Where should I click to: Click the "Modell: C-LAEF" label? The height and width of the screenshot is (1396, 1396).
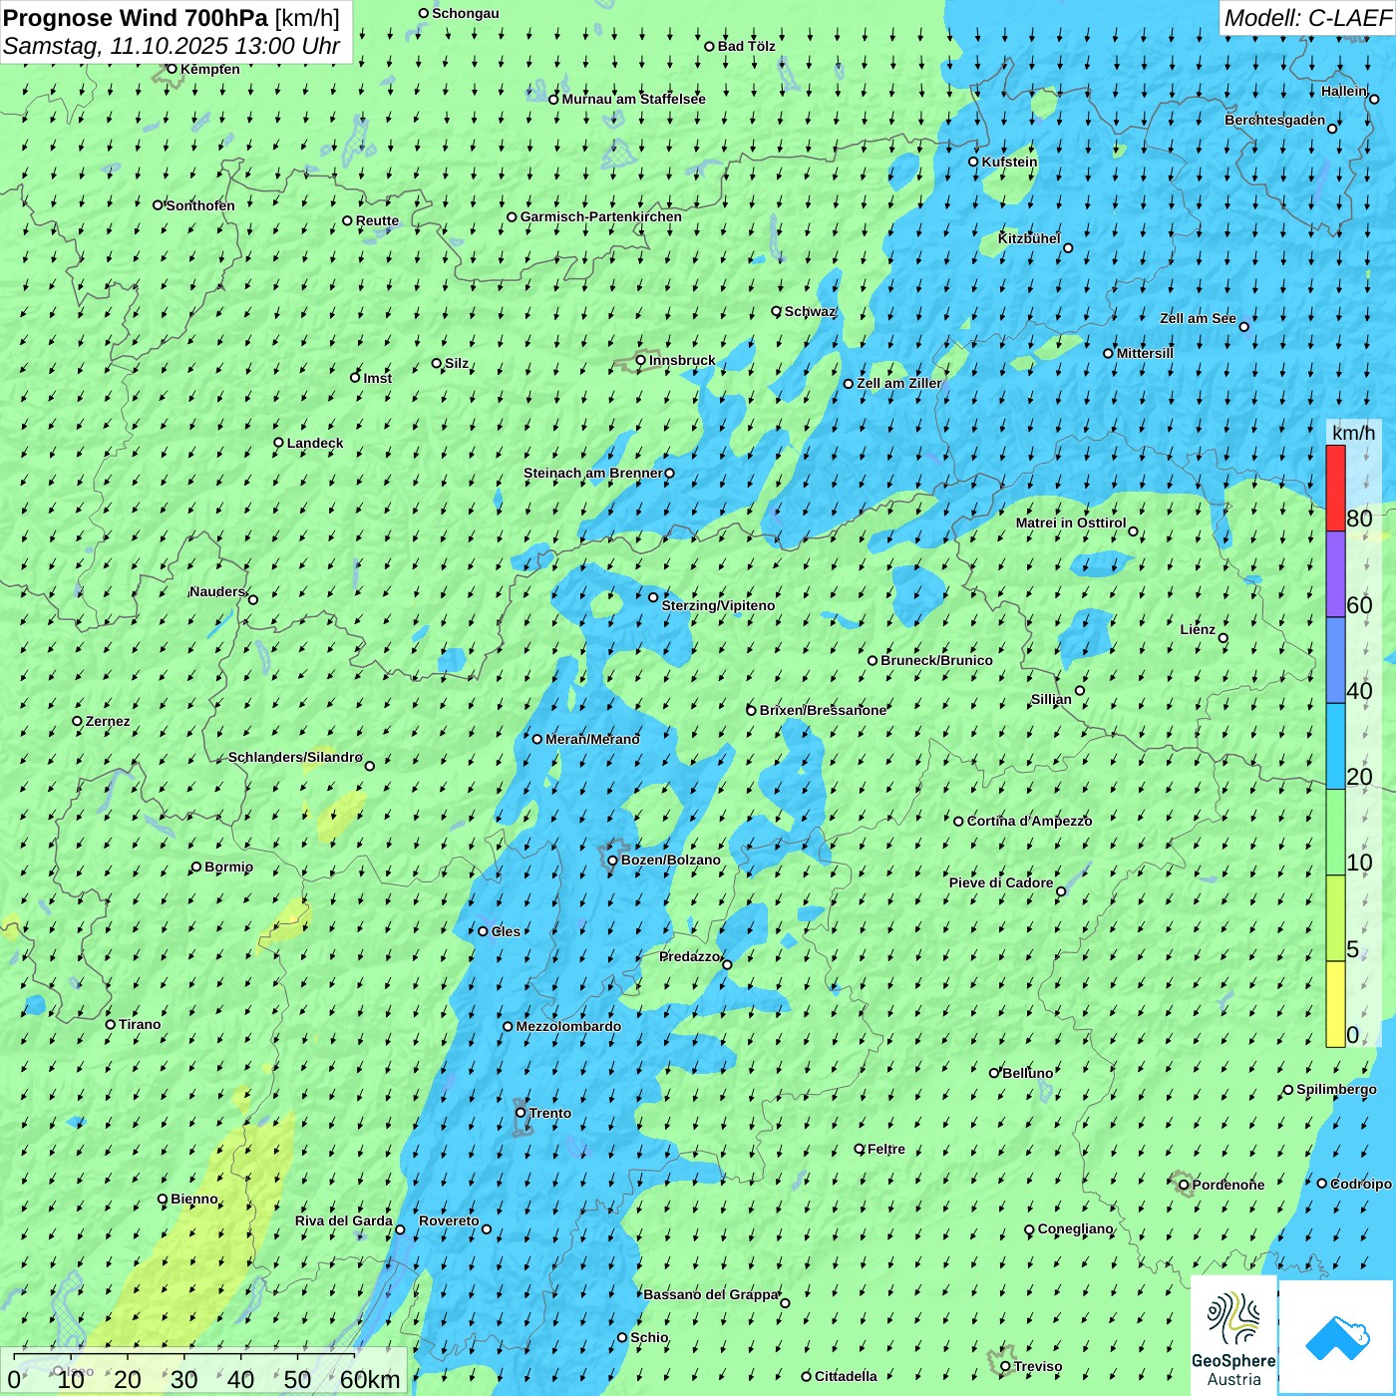[1307, 18]
